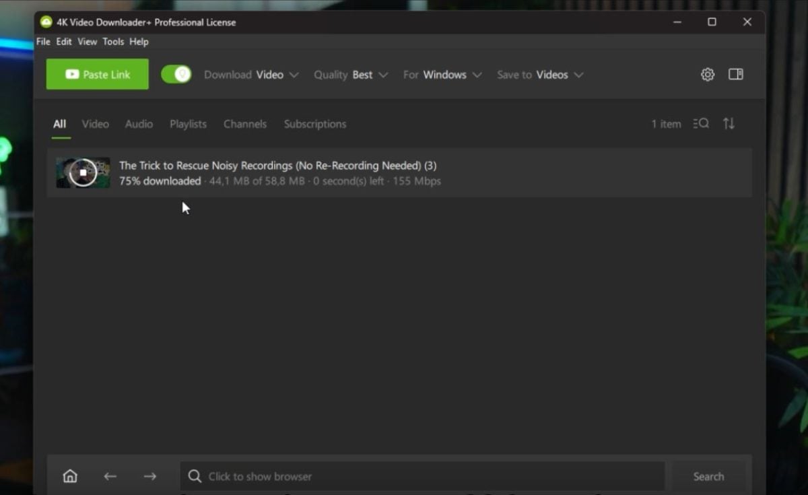Click the "1 item" count label
The width and height of the screenshot is (808, 495).
coord(666,124)
